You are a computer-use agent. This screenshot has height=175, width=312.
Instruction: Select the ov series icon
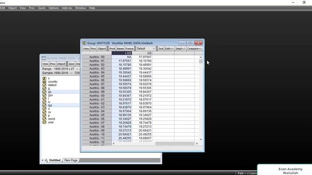click(x=44, y=112)
